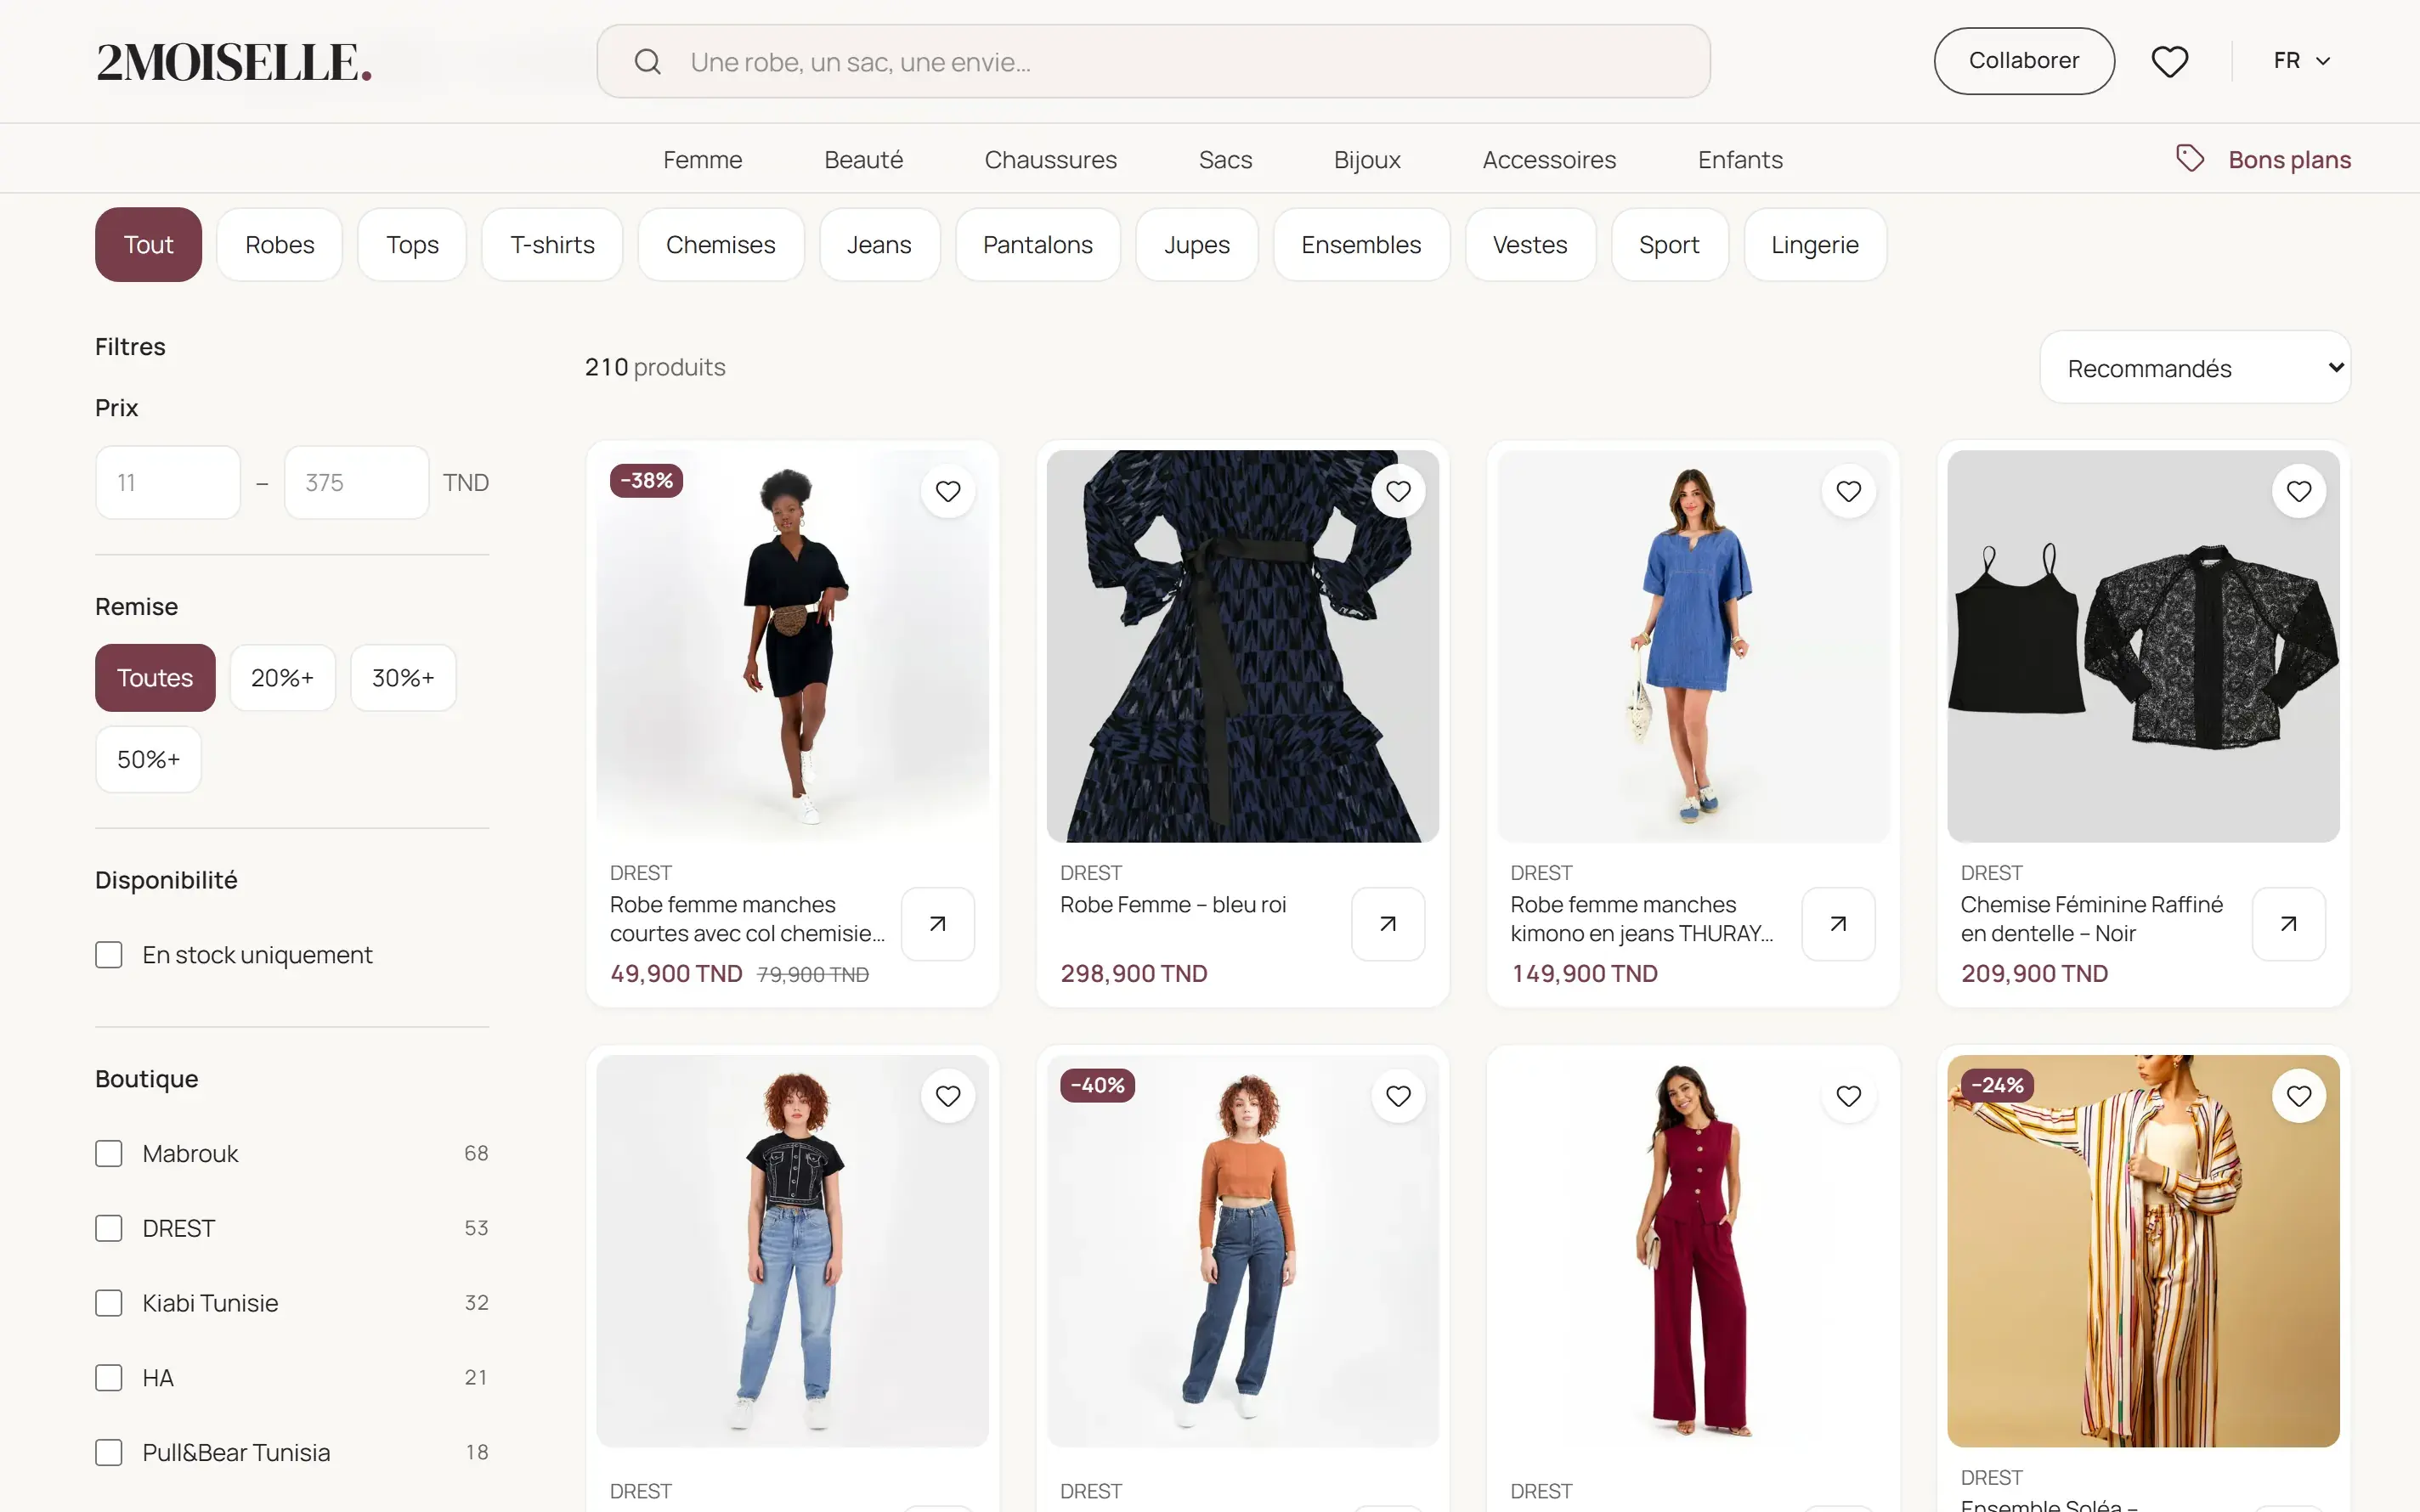Open arrow for Robe femme manches courtes

click(x=938, y=924)
